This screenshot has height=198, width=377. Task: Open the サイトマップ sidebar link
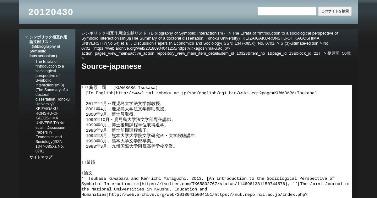pyautogui.click(x=41, y=157)
